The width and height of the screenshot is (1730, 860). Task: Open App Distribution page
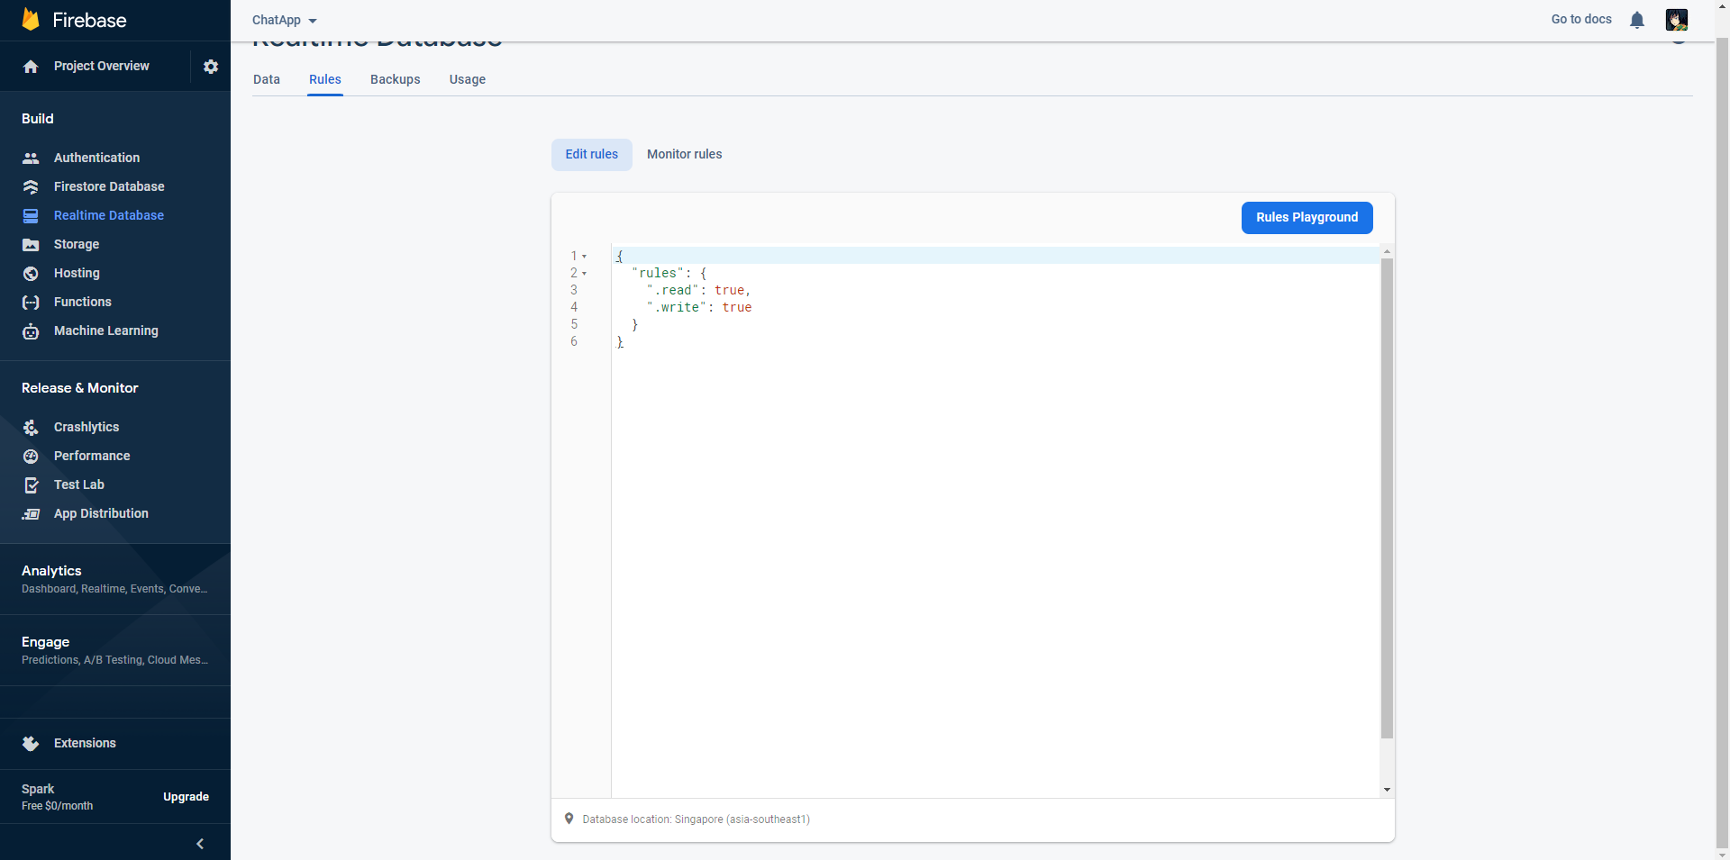tap(101, 513)
